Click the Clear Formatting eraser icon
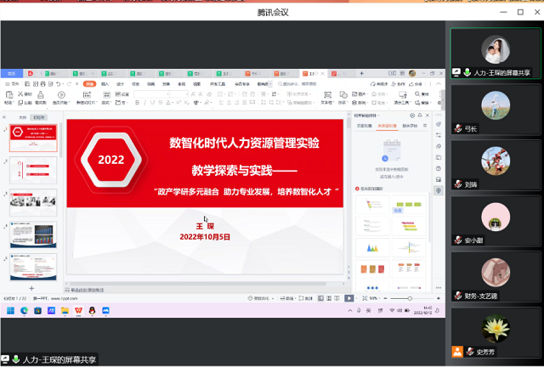Screen dimensions: 544x367 pos(209,94)
